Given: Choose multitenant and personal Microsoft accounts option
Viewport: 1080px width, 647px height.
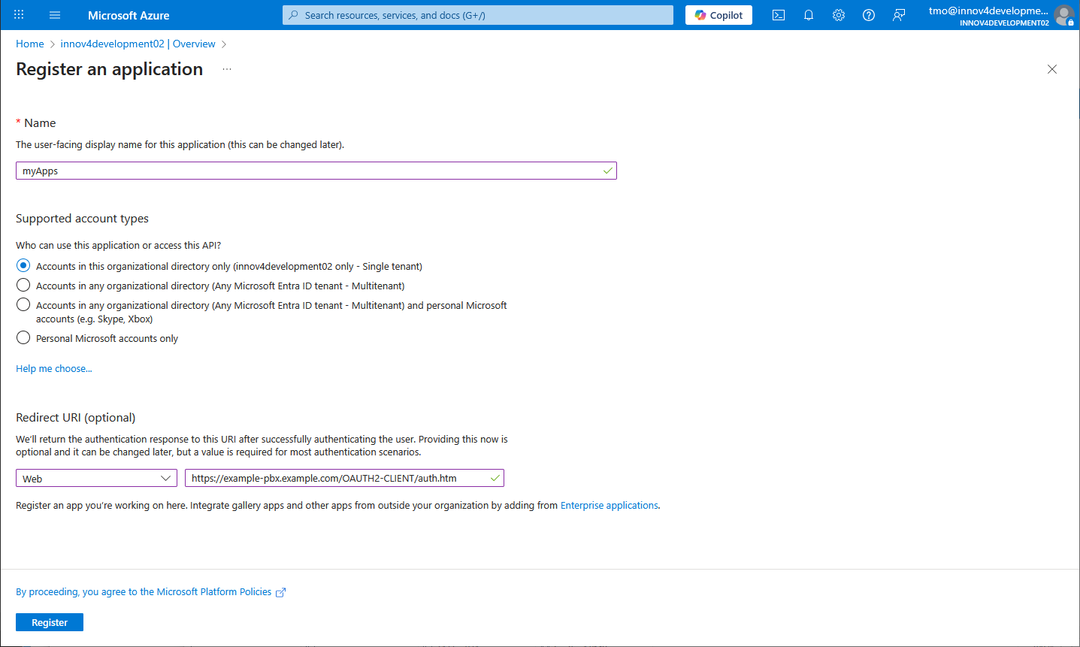Looking at the screenshot, I should point(23,305).
